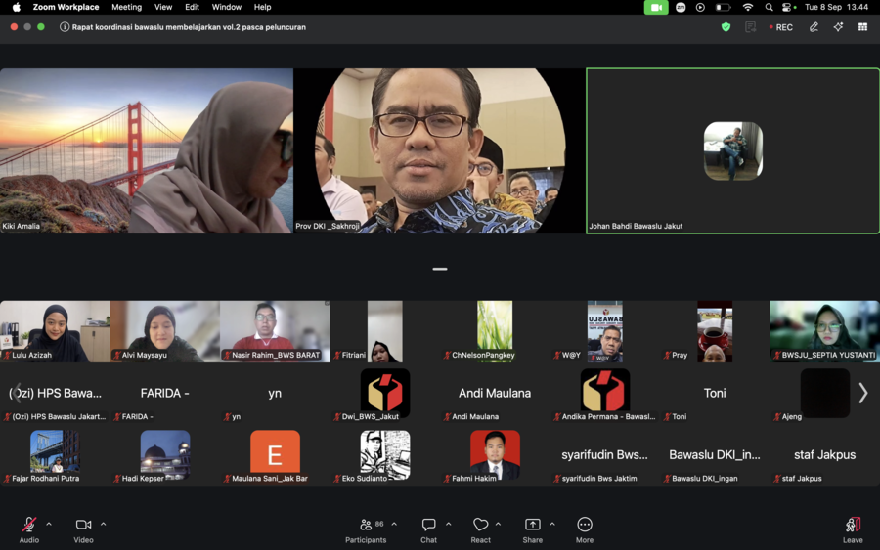Viewport: 880px width, 550px height.
Task: Open the Apple menu
Action: (17, 7)
